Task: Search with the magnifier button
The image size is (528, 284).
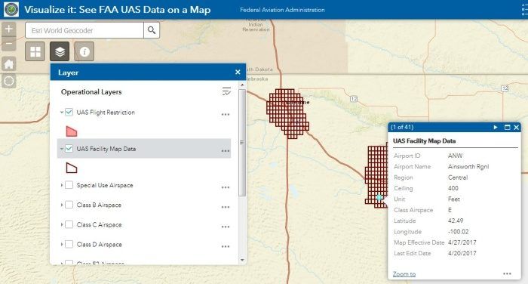Action: (x=152, y=30)
